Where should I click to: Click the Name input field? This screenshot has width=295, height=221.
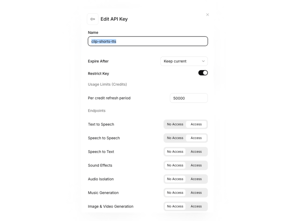click(x=148, y=41)
